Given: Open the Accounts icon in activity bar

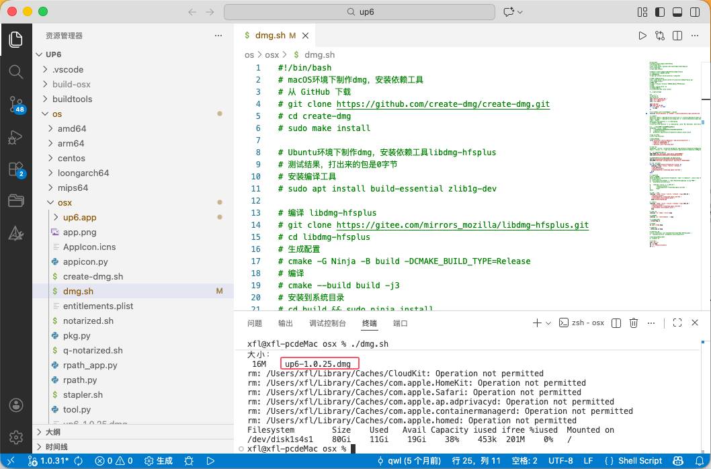Looking at the screenshot, I should tap(15, 405).
